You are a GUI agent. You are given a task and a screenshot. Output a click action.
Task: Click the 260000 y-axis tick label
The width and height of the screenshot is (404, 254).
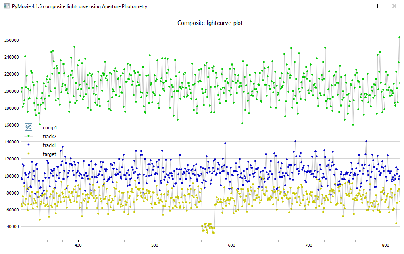(10, 40)
